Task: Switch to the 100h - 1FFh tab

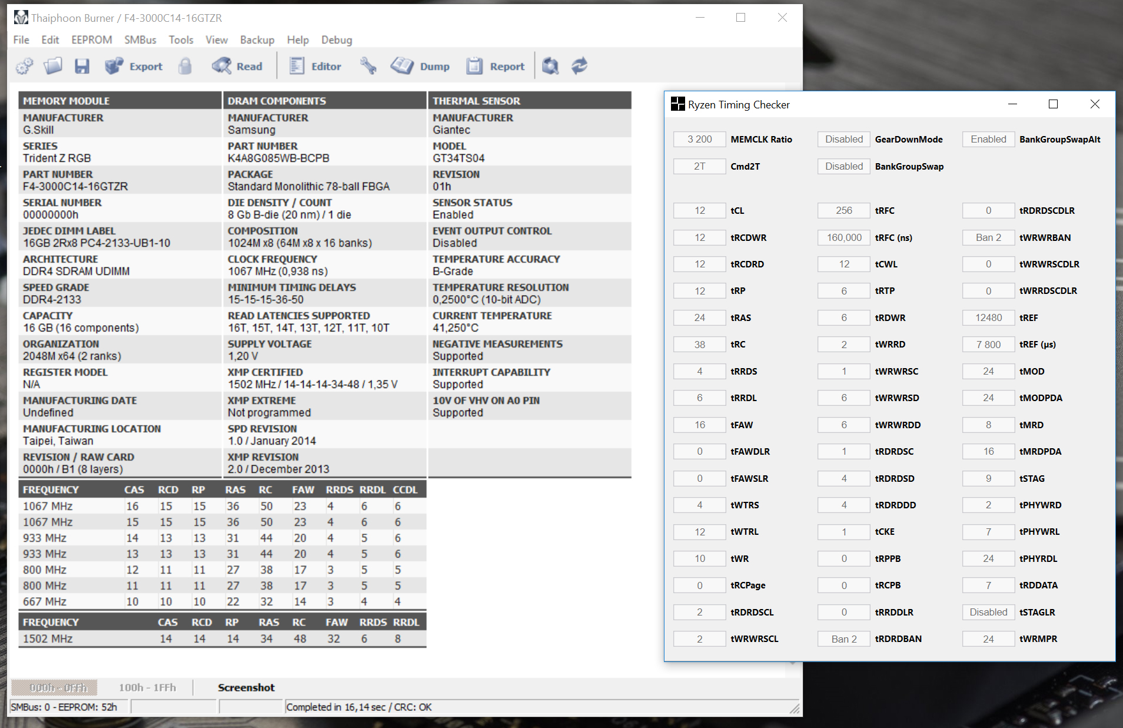Action: pos(147,687)
